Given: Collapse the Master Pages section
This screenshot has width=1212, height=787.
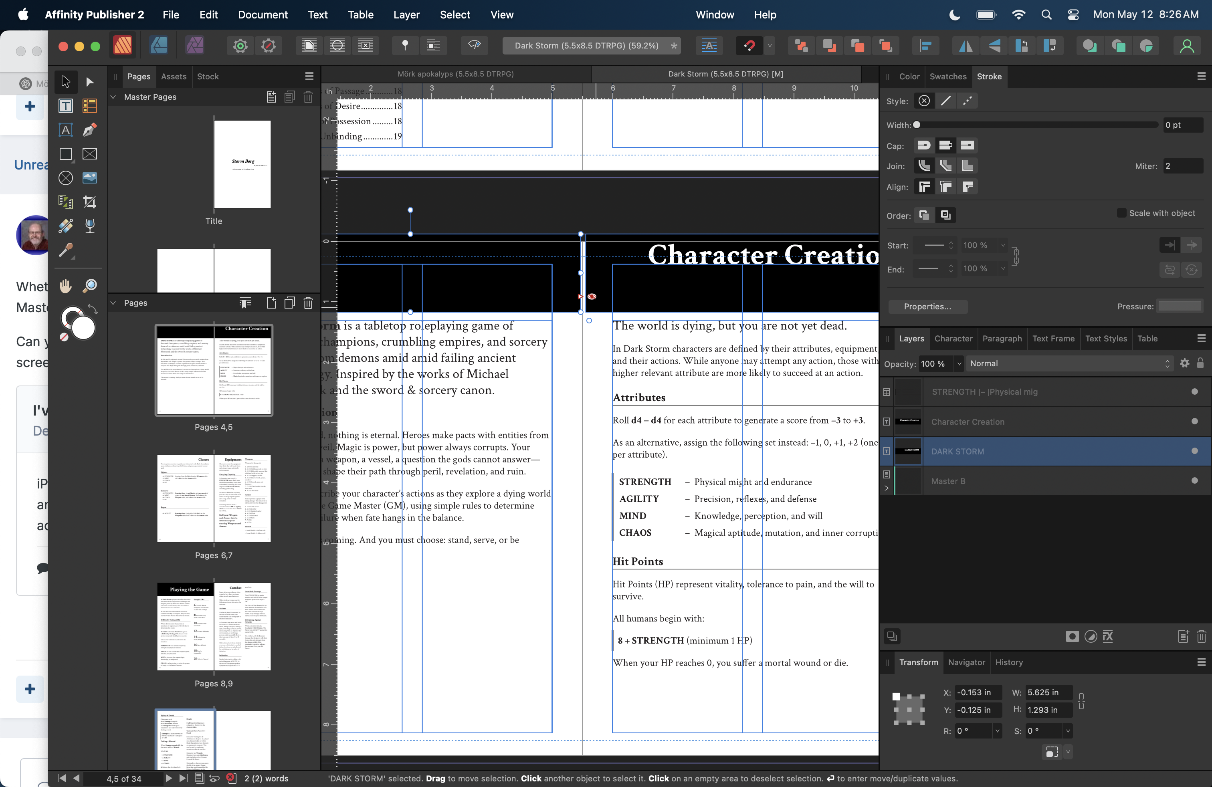Looking at the screenshot, I should point(113,97).
